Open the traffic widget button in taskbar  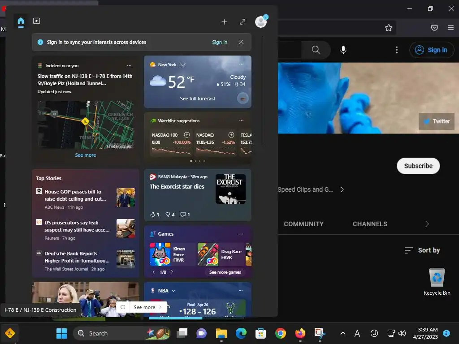(10, 333)
